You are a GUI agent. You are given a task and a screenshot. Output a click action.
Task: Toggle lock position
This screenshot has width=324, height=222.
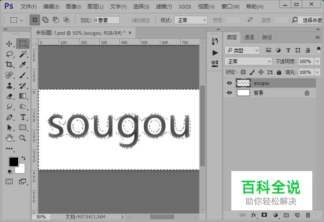[x=261, y=72]
